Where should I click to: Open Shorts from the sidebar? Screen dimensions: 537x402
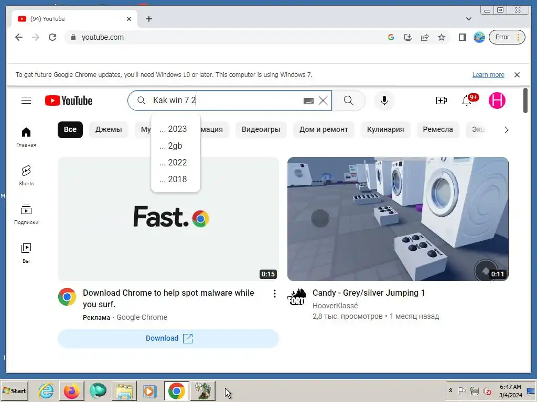(x=26, y=176)
